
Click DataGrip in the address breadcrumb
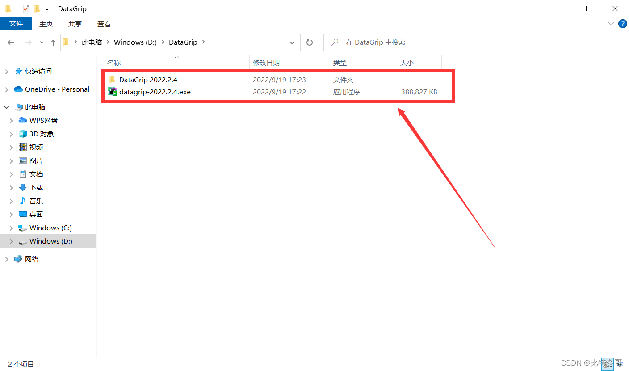pyautogui.click(x=183, y=42)
